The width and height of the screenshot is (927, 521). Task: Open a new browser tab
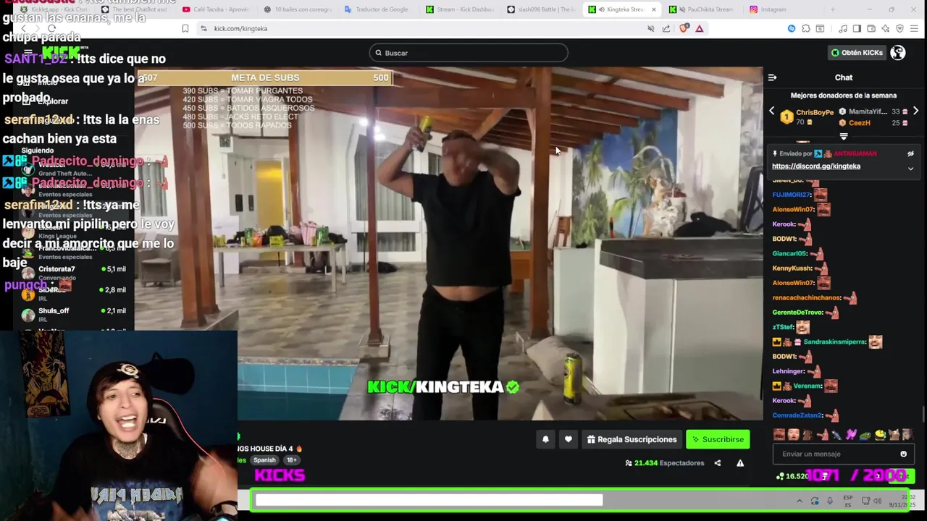click(832, 9)
